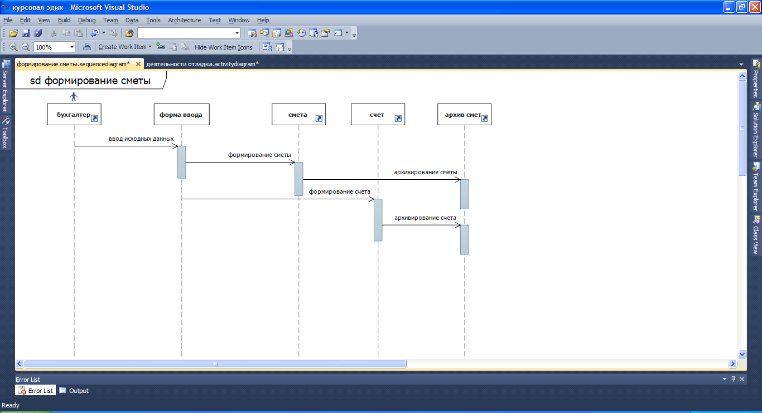
Task: Click Hide Work Item Icons button
Action: click(x=223, y=47)
